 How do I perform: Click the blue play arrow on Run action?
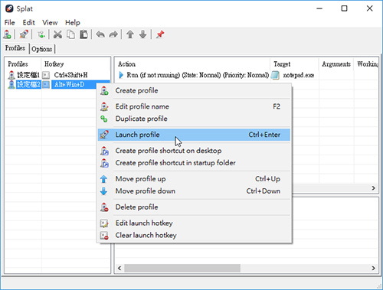pos(121,75)
